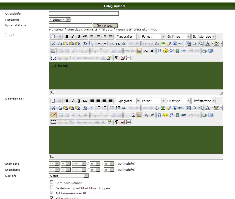Image resolution: width=235 pixels, height=199 pixels.
Task: Pick background highlight color in Intro editor
Action: click(216, 44)
